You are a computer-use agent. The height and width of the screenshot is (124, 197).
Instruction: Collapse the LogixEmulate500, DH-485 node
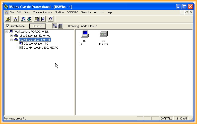pos(11,40)
